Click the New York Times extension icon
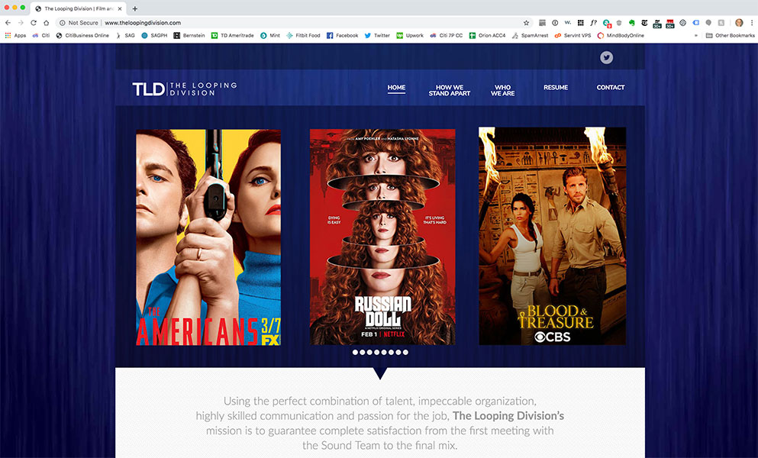Image resolution: width=758 pixels, height=458 pixels. (644, 23)
